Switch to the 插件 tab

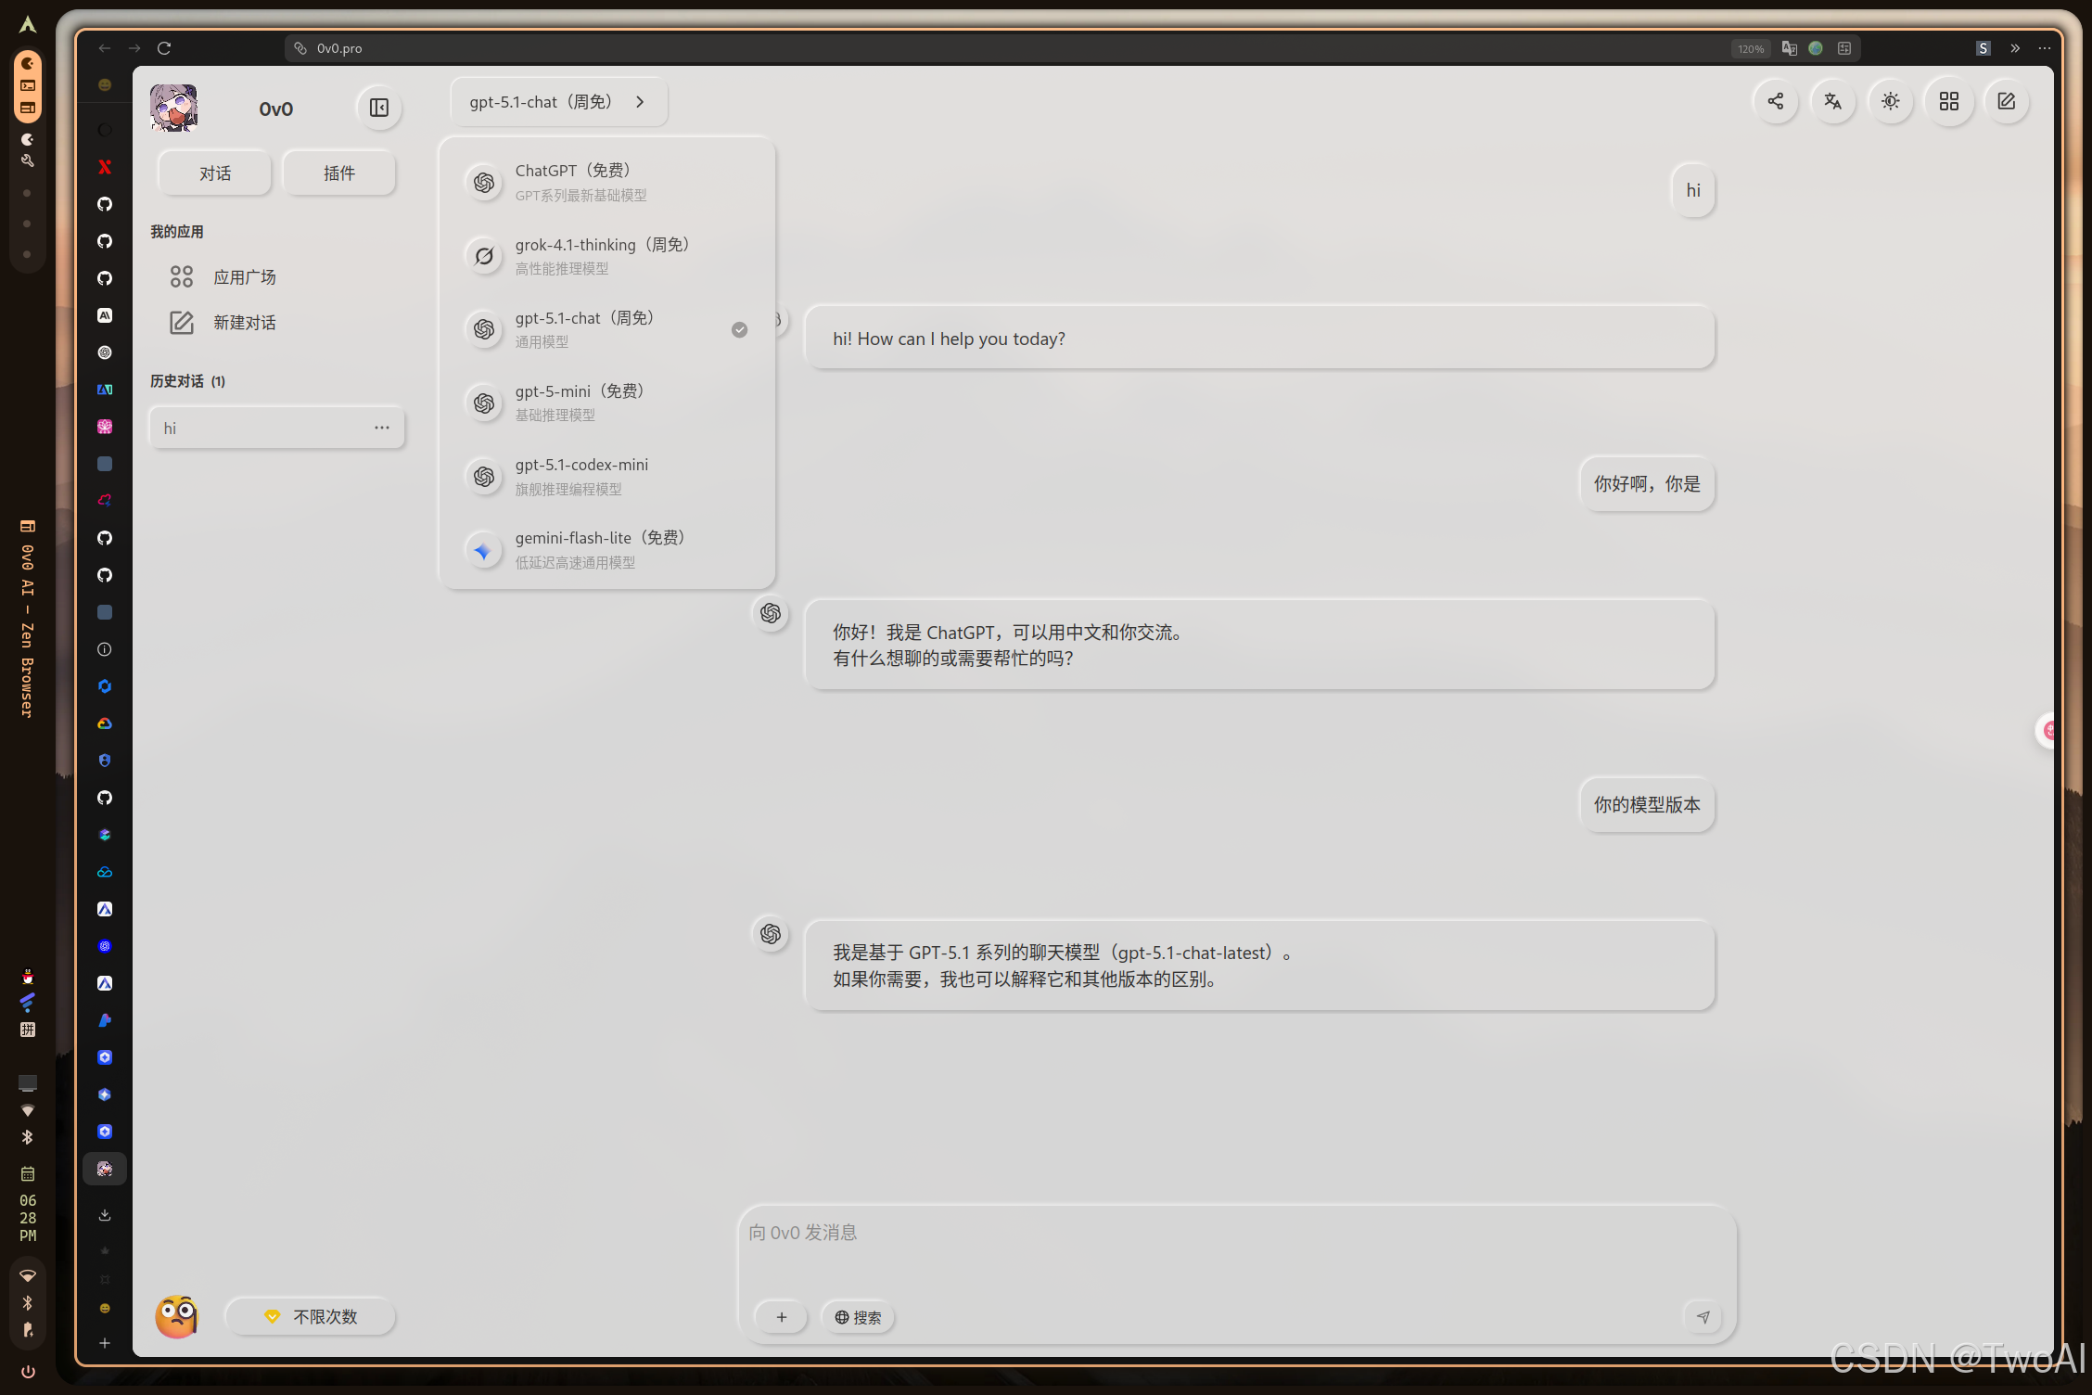tap(338, 173)
